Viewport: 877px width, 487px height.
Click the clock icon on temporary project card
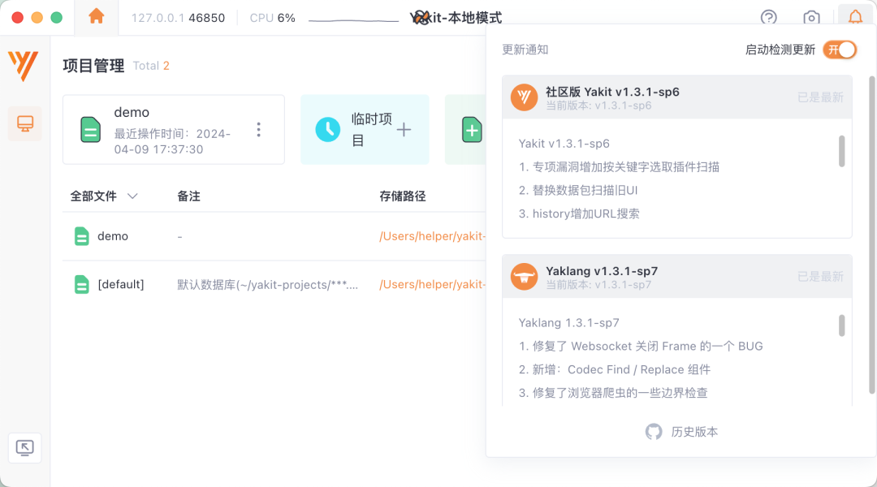328,130
